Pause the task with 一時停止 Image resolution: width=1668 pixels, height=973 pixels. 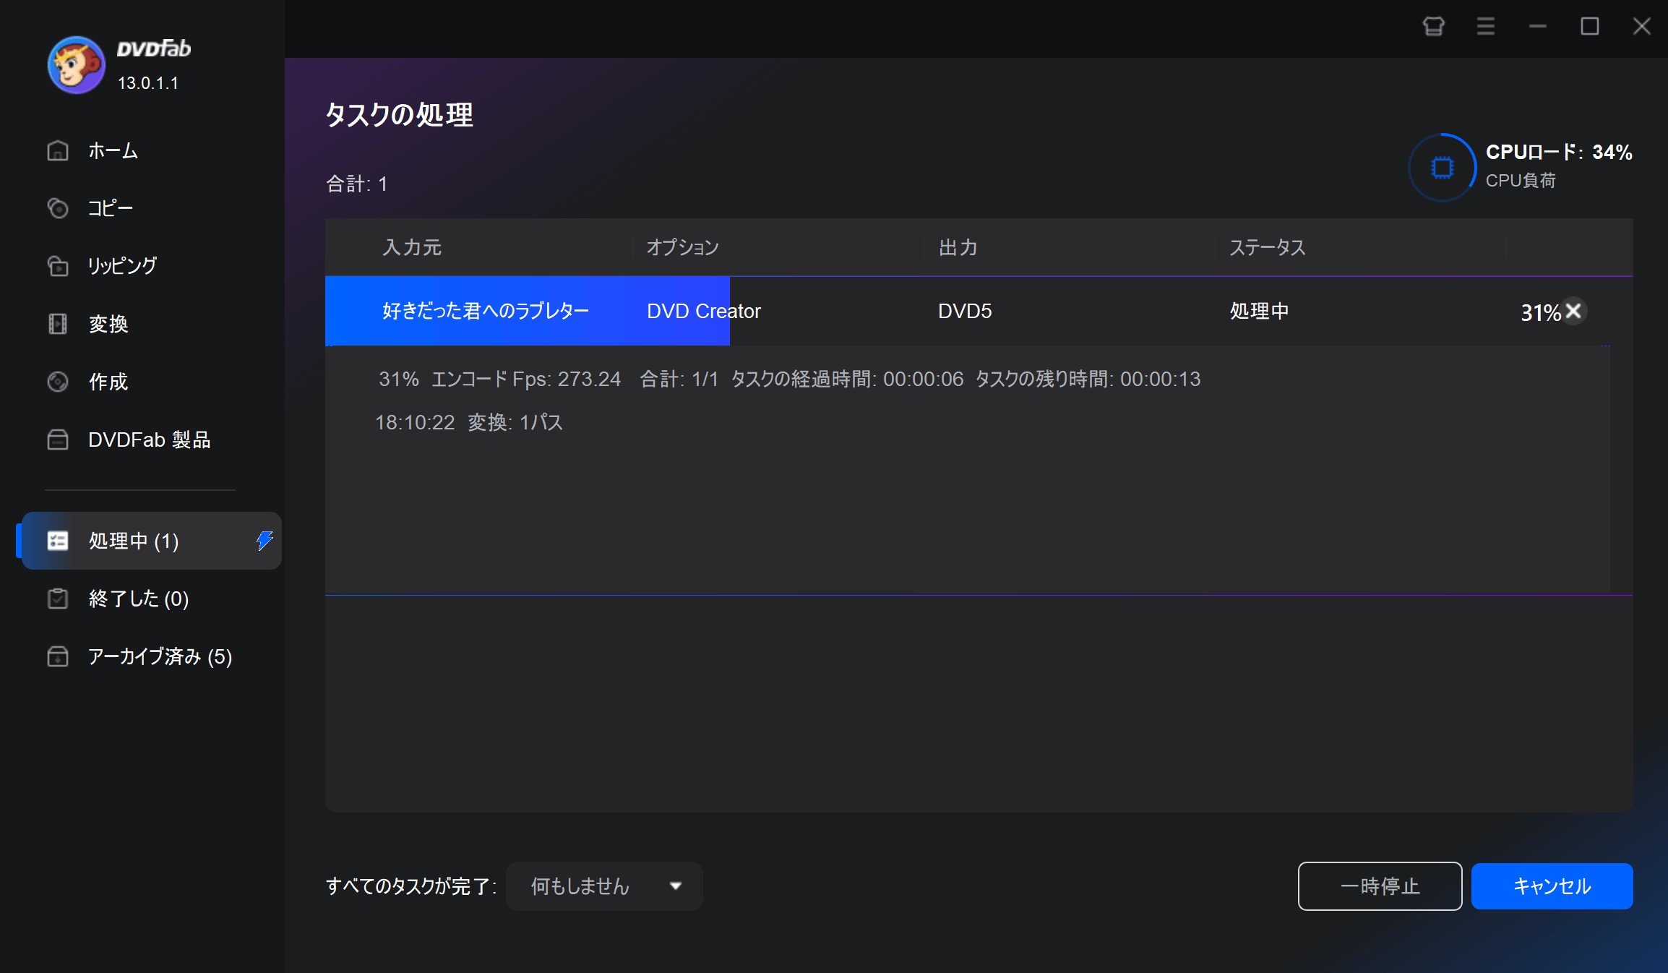coord(1380,886)
